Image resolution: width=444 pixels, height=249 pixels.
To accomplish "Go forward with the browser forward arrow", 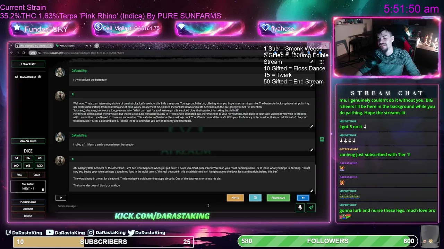I will 18,53.
